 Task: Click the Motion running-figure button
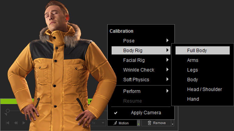click(122, 123)
